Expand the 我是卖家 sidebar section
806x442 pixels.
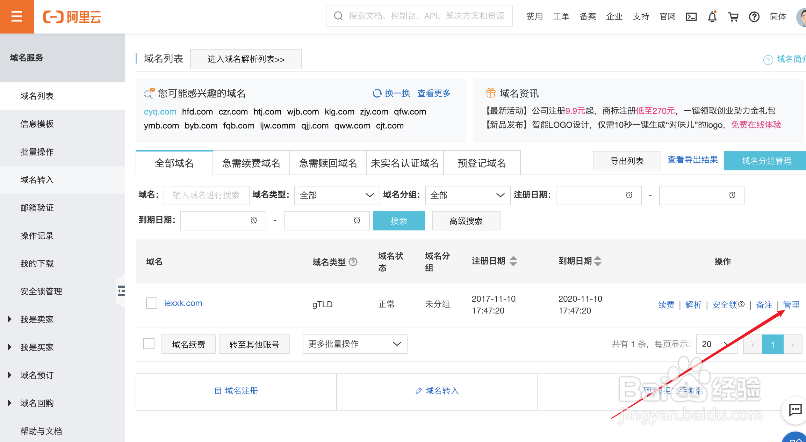click(x=36, y=319)
